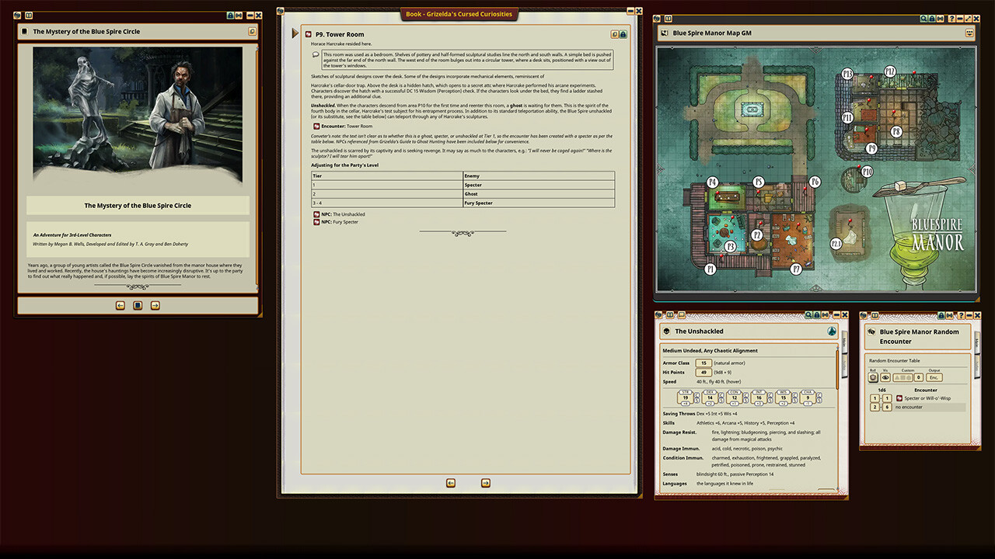Select Main tab on Random Encounter window
Screen dimensions: 995x559
coord(976,342)
